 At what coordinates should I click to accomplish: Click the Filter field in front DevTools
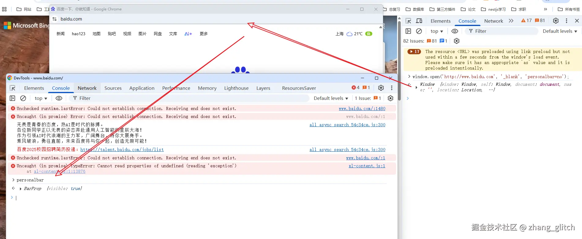pyautogui.click(x=189, y=98)
